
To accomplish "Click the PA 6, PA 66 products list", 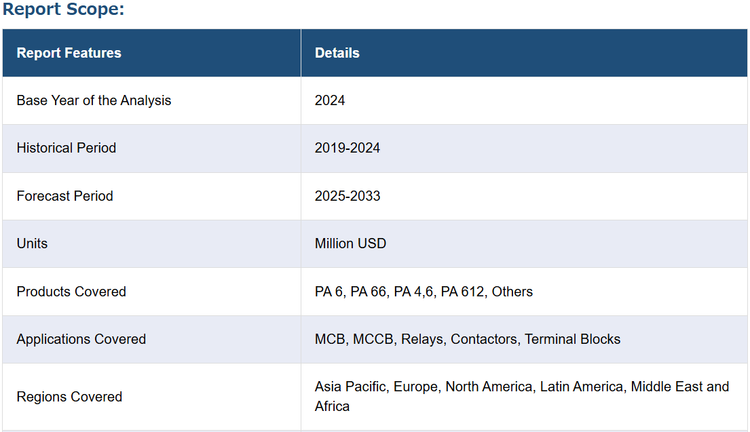I will 424,292.
